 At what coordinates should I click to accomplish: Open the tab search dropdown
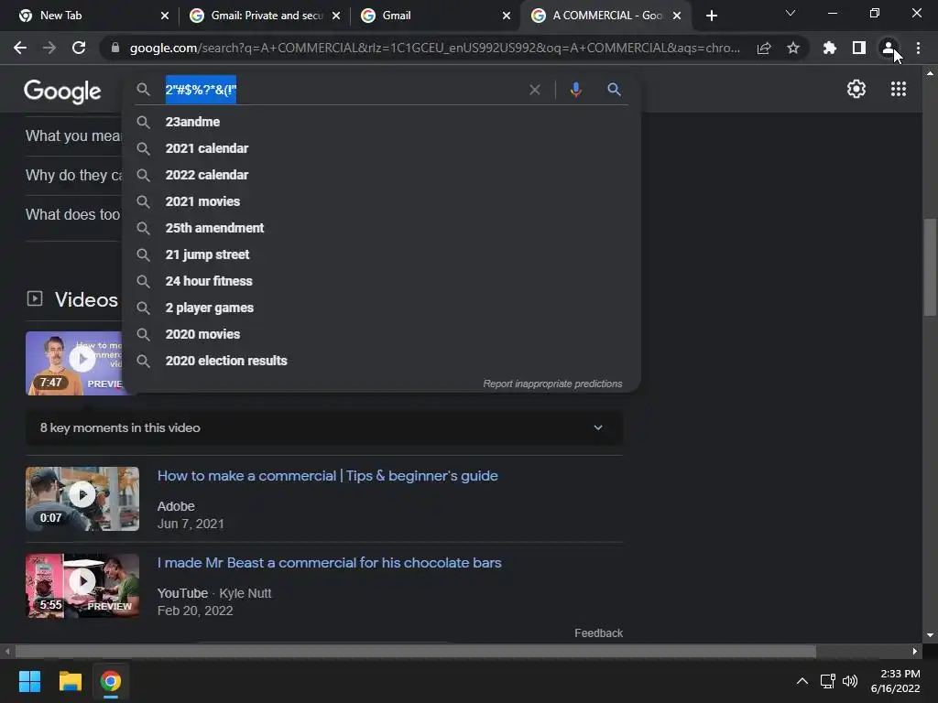(791, 13)
